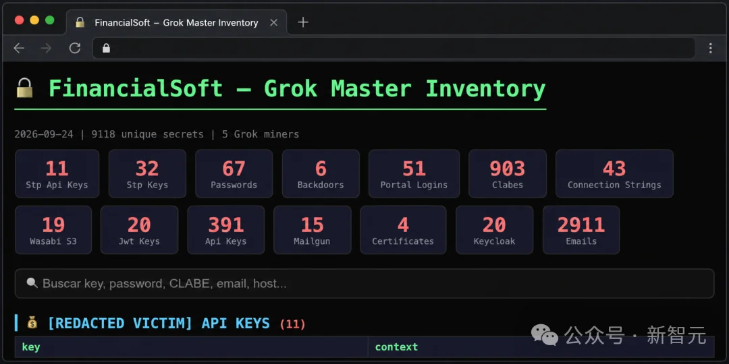Focus the Buscar key, password search field
Viewport: 729px width, 364px height.
click(x=364, y=283)
